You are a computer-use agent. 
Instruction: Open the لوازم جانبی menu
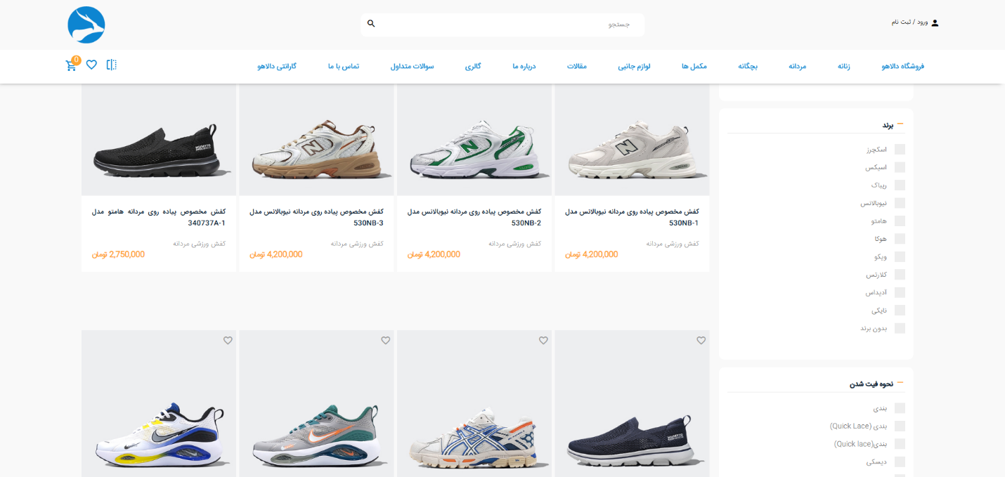(634, 66)
